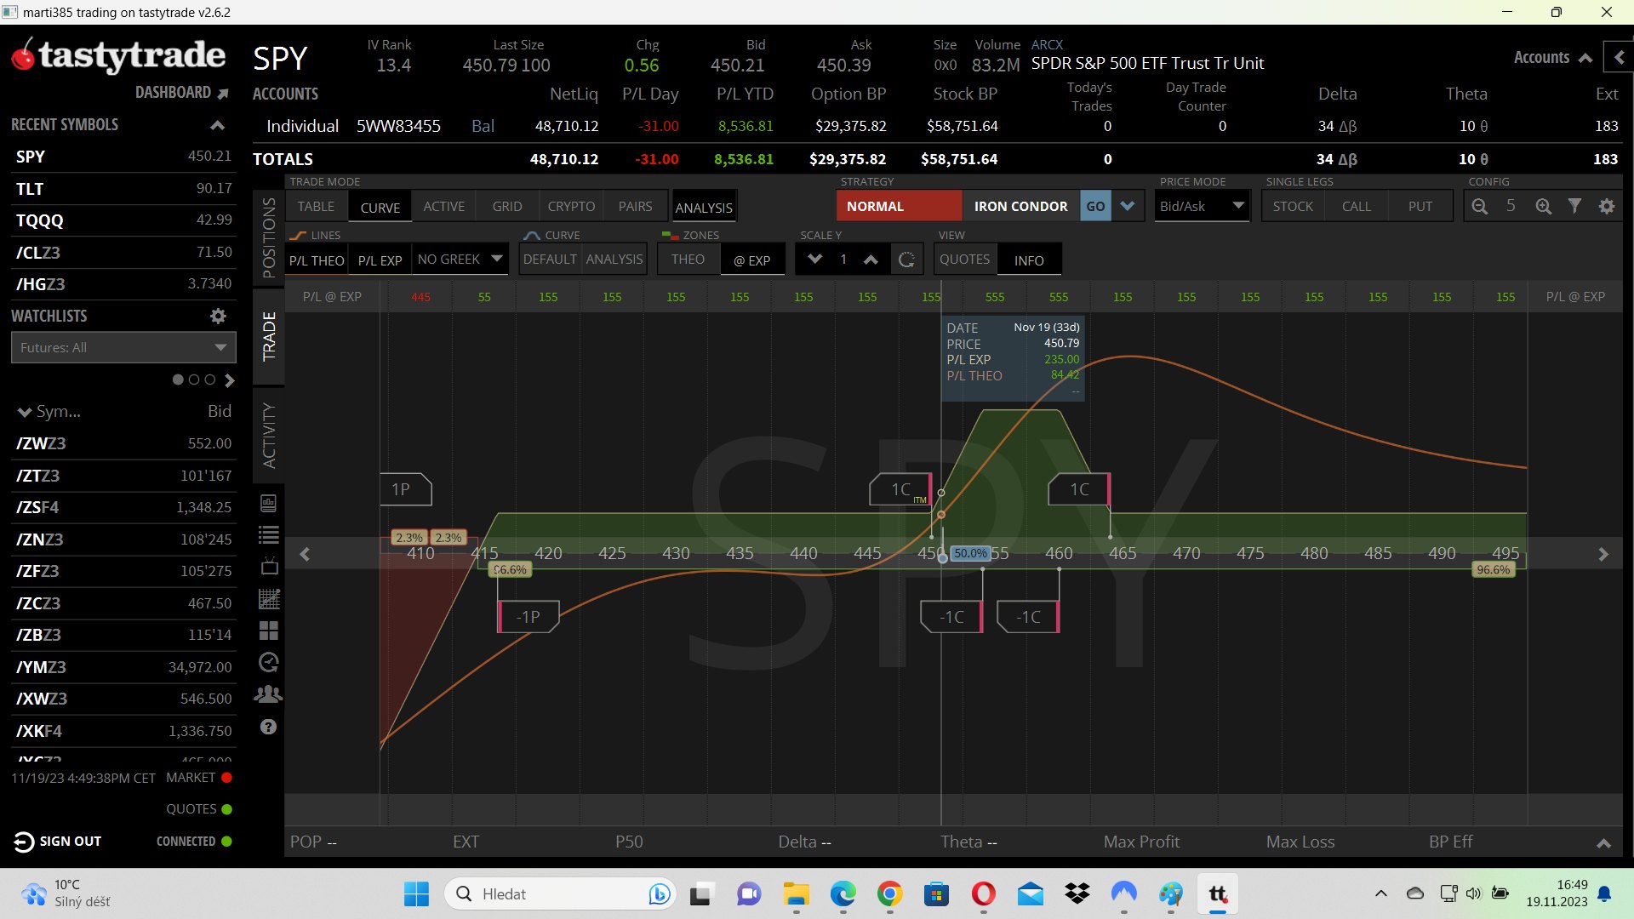Open the help question mark icon

[269, 727]
